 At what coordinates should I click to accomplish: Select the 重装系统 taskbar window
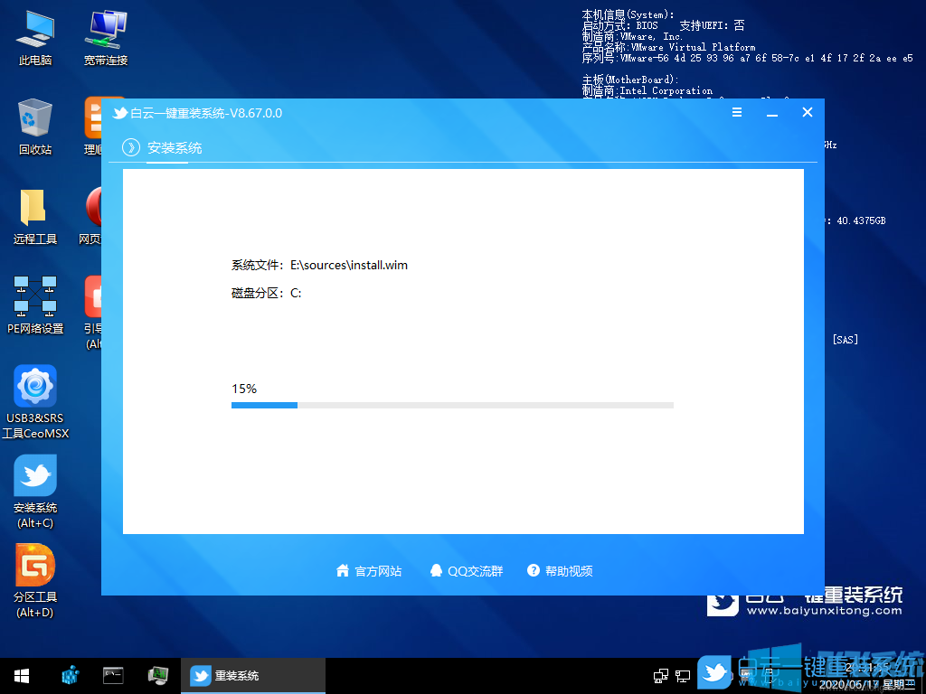[253, 674]
